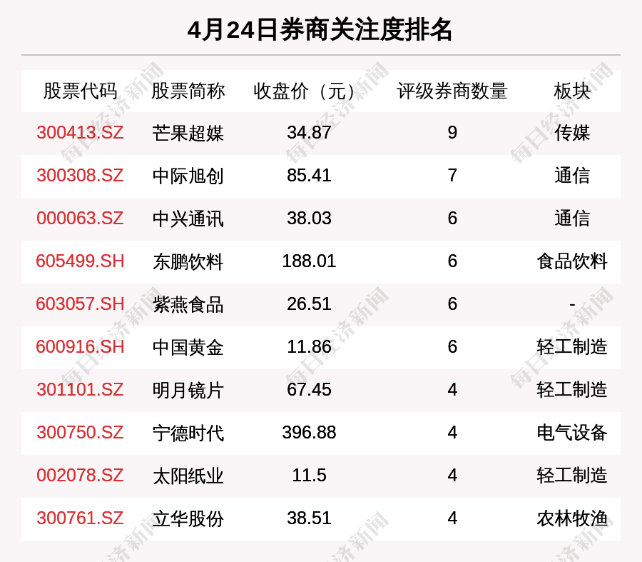Select stock name 中国黄金
642x562 pixels.
click(188, 348)
